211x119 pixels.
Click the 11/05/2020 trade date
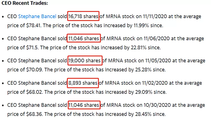click(158, 61)
